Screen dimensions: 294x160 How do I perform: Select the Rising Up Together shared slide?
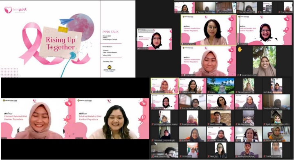coord(68,39)
